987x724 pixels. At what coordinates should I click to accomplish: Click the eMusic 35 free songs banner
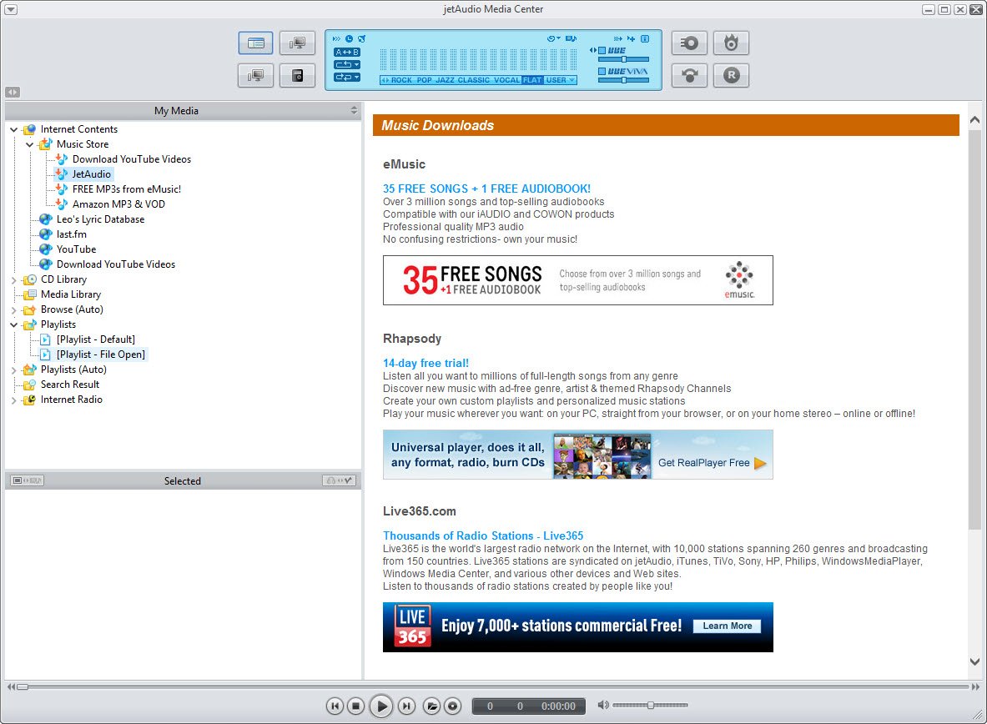pyautogui.click(x=578, y=280)
